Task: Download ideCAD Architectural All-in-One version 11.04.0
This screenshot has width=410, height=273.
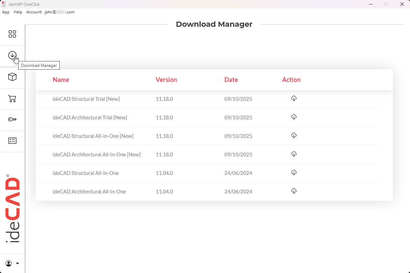Action: (x=294, y=191)
